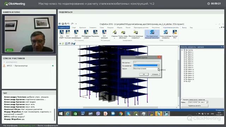Expand the Балки-10 tree node
Viewport: 226px width, 127px height.
tap(184, 69)
